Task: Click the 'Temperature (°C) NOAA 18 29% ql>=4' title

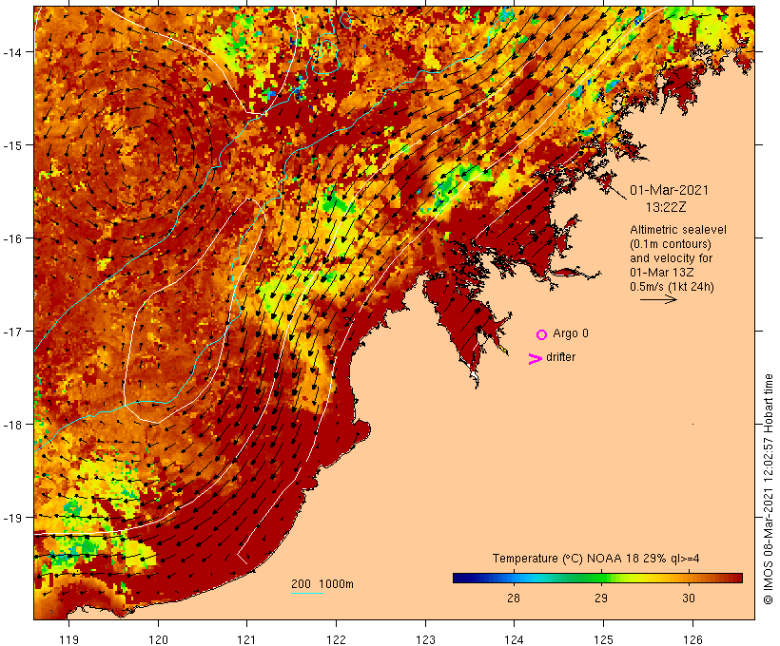Action: click(x=596, y=559)
